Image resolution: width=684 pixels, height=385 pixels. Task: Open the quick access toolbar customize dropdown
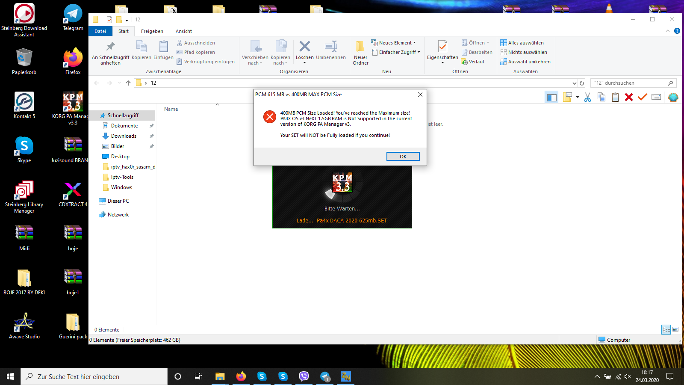[127, 20]
